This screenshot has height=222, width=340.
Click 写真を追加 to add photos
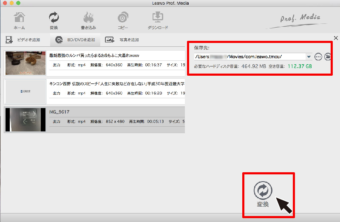pyautogui.click(x=122, y=40)
